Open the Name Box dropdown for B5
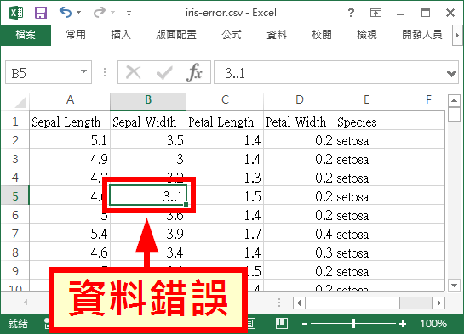The height and width of the screenshot is (334, 464). coord(84,71)
